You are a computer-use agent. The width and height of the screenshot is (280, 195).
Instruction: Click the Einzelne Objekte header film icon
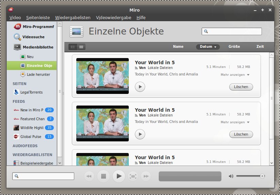pos(76,31)
